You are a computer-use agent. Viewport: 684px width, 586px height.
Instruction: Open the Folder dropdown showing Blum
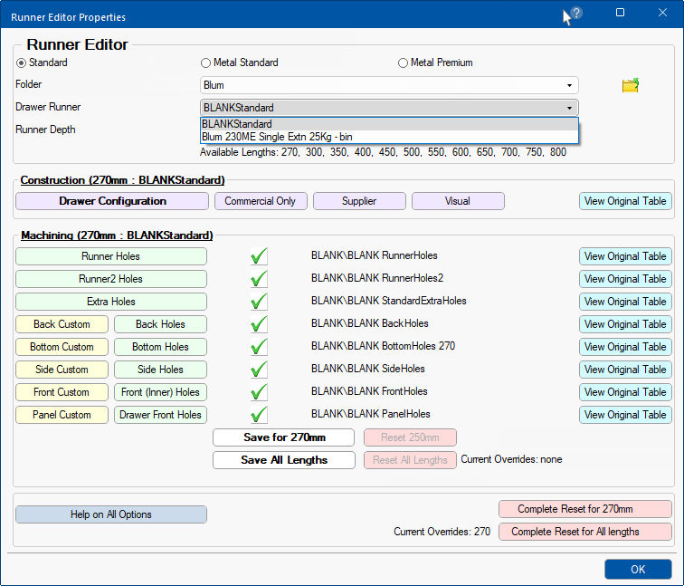[389, 85]
